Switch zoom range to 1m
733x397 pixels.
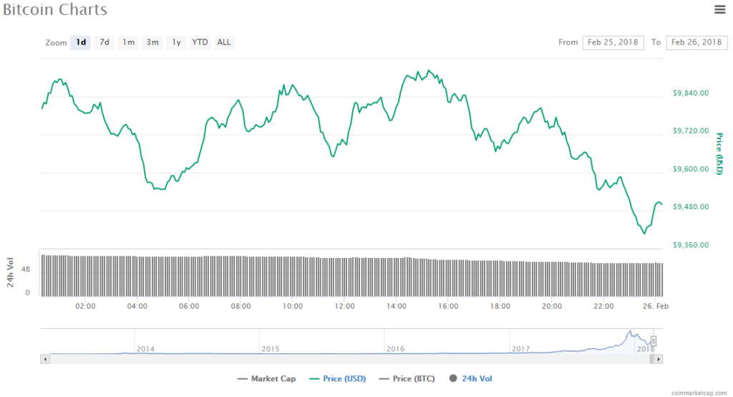(128, 42)
